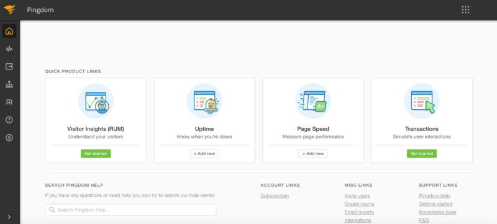Click 'Know when you're down' text
Image resolution: width=497 pixels, height=224 pixels.
point(204,137)
